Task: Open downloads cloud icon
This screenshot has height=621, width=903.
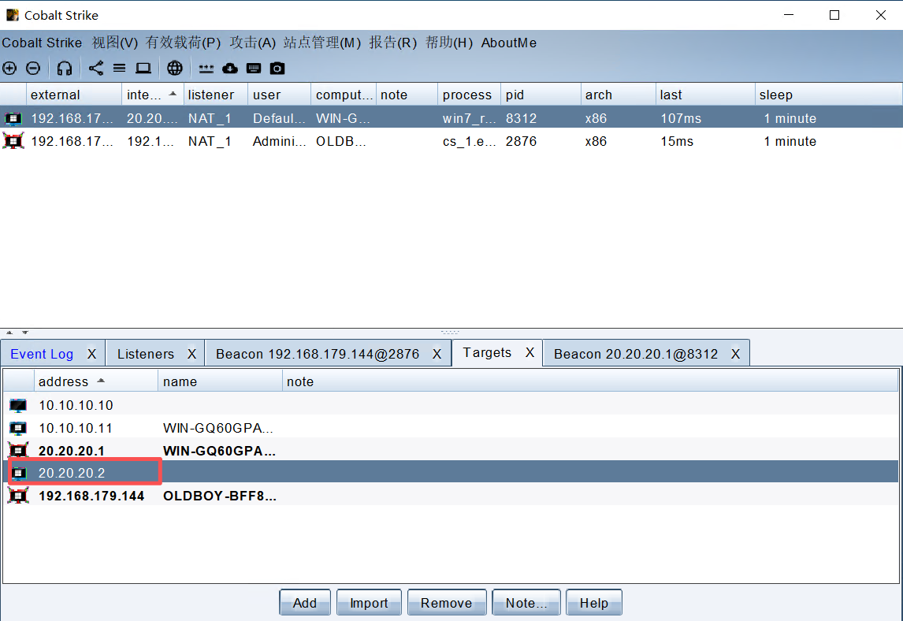Action: (230, 69)
